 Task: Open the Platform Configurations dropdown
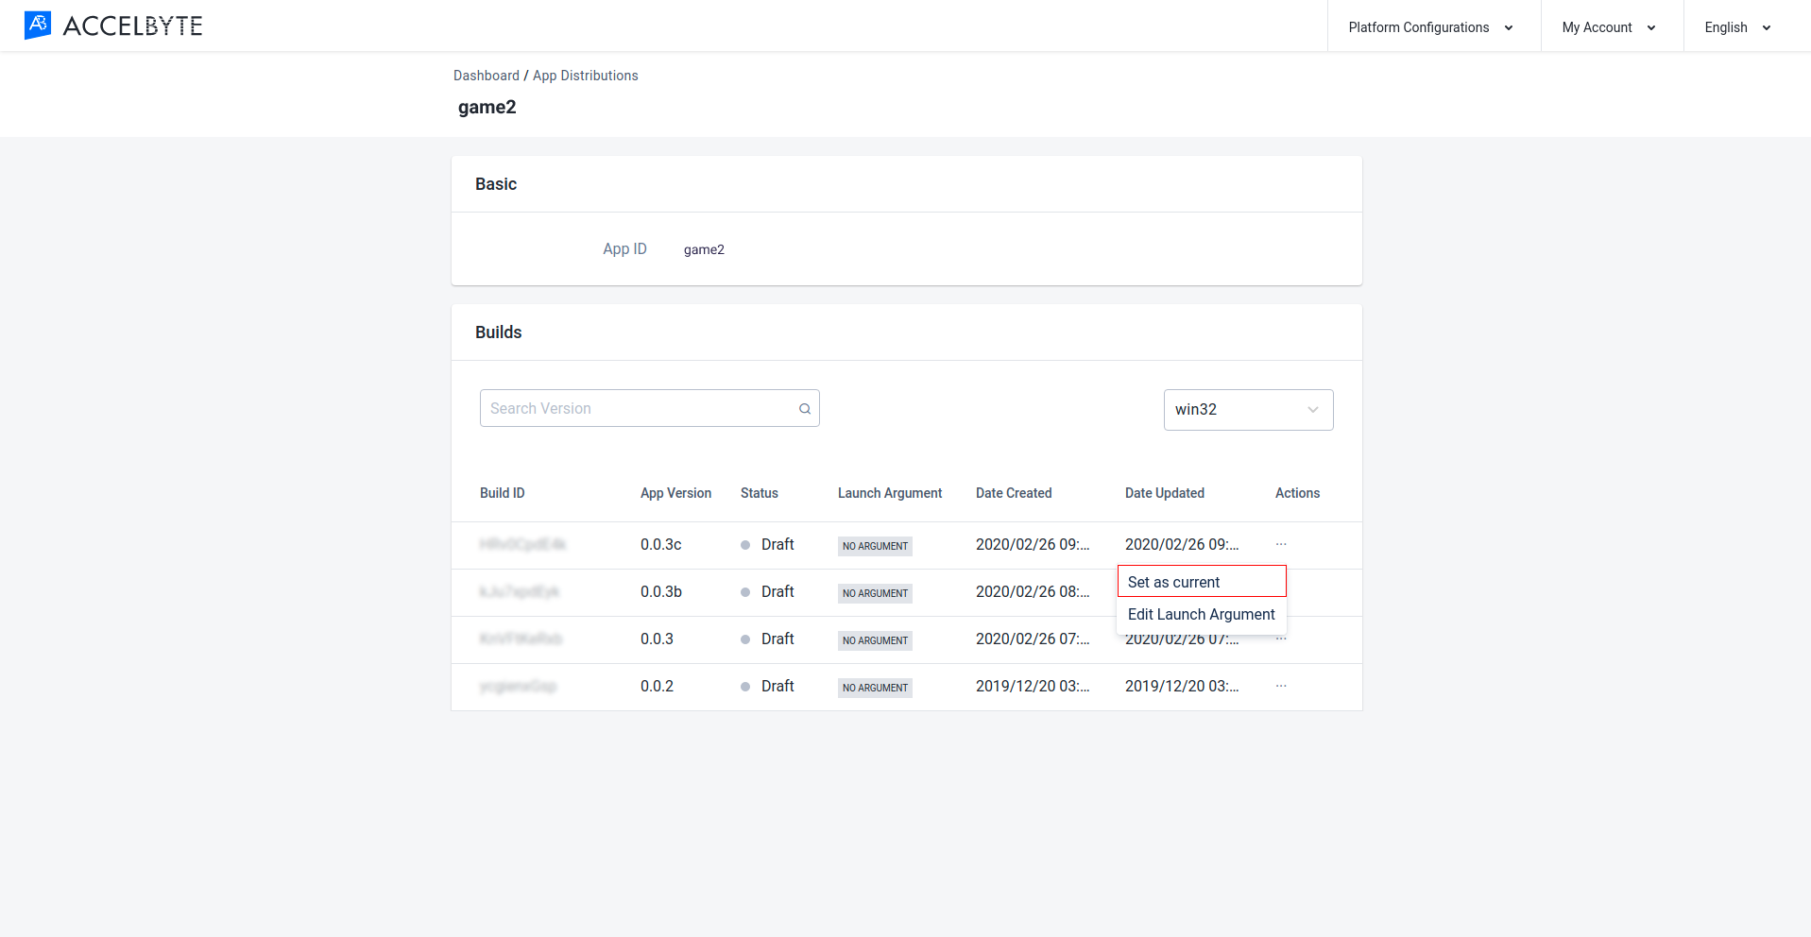click(x=1431, y=27)
